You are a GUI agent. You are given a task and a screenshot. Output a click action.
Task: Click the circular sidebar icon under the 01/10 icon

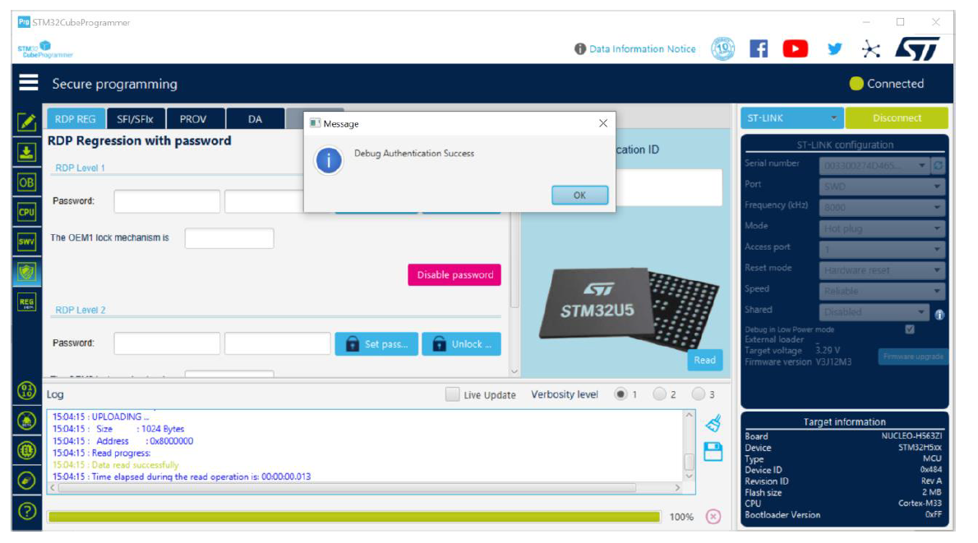coord(27,421)
